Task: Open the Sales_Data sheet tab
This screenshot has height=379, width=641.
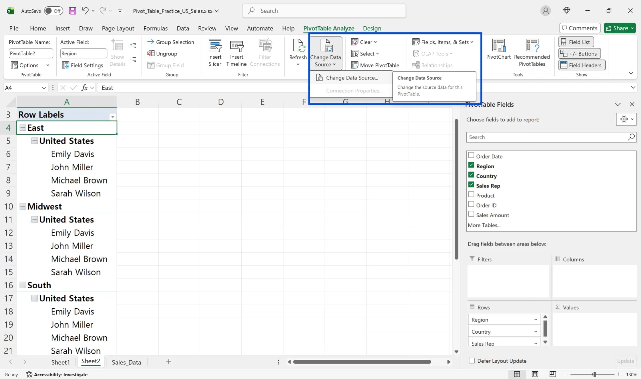Action: pyautogui.click(x=126, y=362)
